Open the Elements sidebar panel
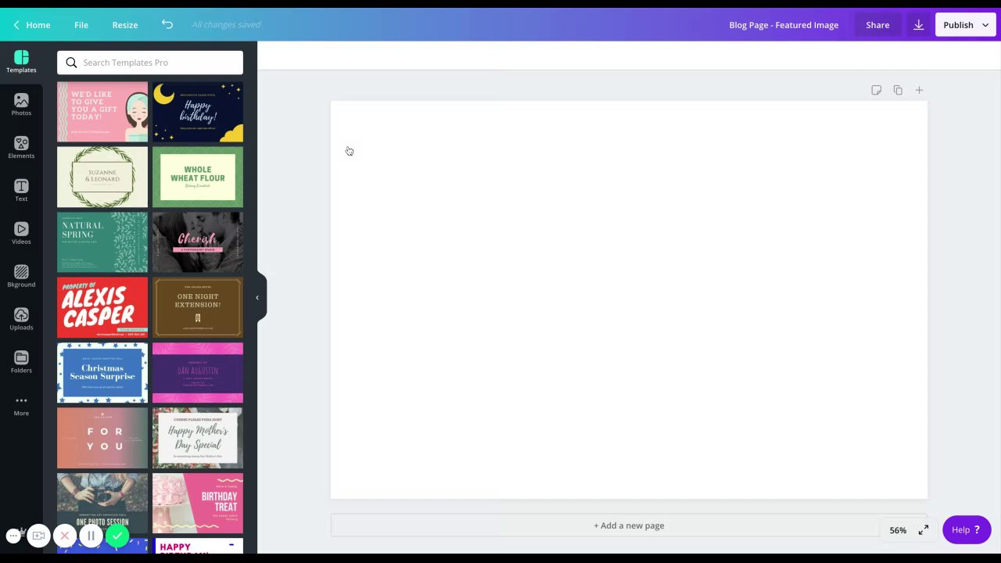Viewport: 1001px width, 563px height. click(x=21, y=148)
